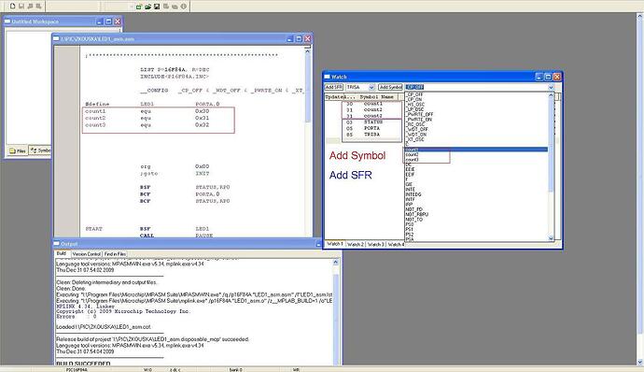Click the green New Project toolbar icon
The width and height of the screenshot is (644, 372).
coord(139,7)
